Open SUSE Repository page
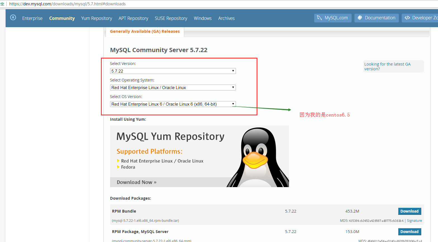Image resolution: width=438 pixels, height=242 pixels. 171,18
